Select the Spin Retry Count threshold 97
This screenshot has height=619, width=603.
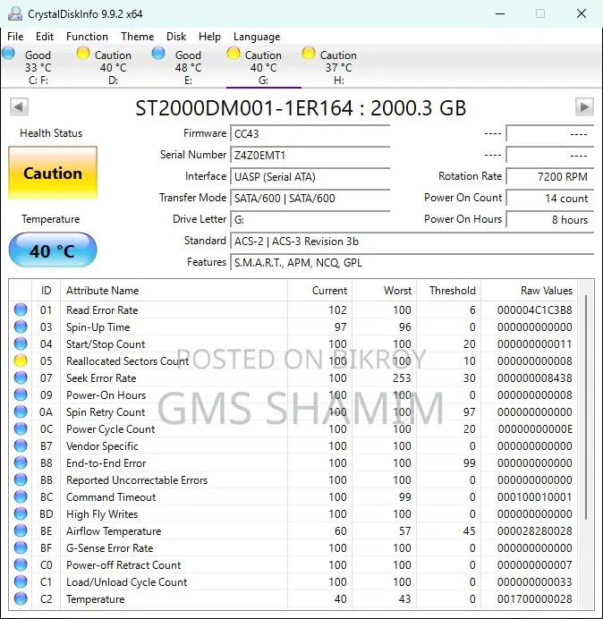[x=469, y=411]
